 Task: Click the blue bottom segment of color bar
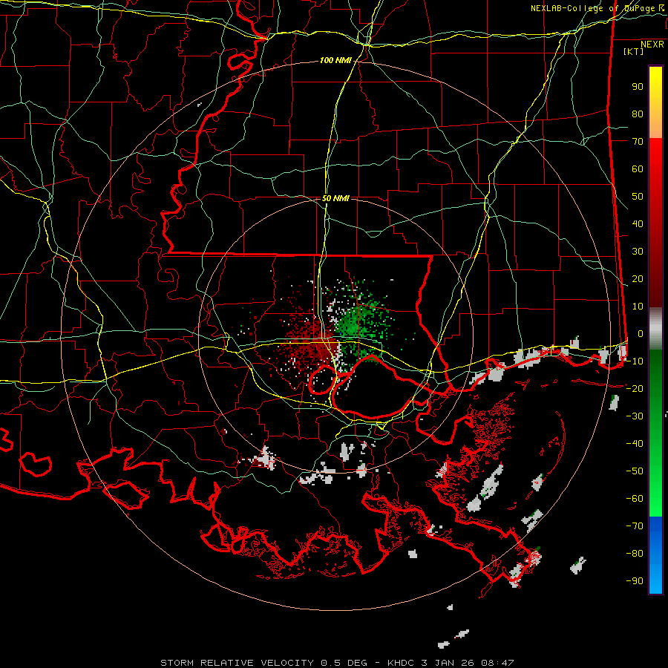tap(655, 555)
